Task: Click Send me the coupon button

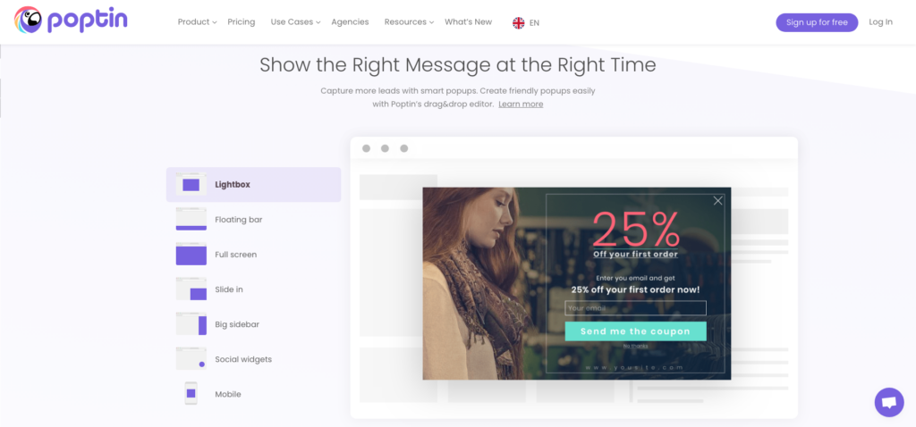Action: coord(636,331)
